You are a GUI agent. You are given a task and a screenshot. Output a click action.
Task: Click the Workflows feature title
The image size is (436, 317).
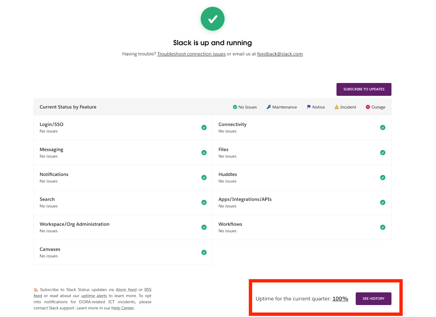[230, 224]
